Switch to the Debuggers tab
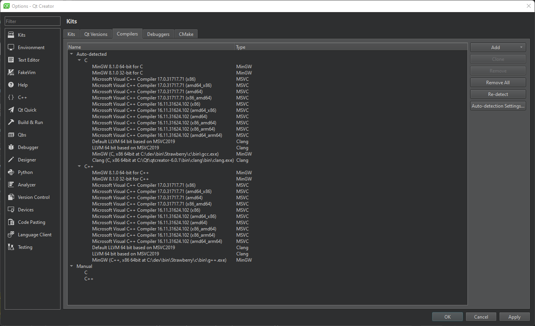Screen dimensions: 535x326 click(158, 34)
